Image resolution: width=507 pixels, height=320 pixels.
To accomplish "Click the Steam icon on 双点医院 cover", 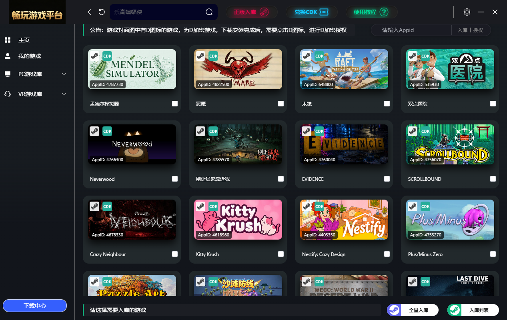I will (413, 56).
